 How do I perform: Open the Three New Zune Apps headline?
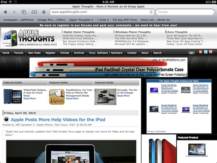(186, 38)
